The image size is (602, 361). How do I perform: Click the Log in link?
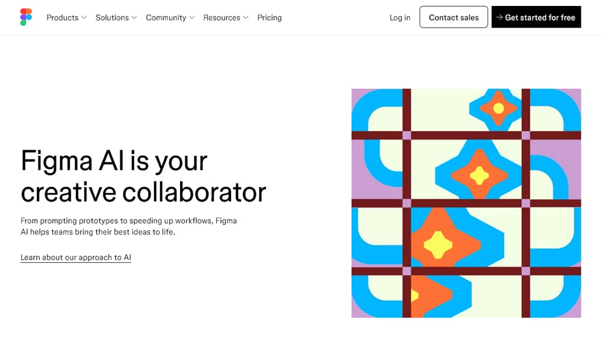click(x=399, y=17)
